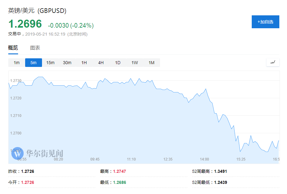Image resolution: width=287 pixels, height=194 pixels.
Task: Click the 最高 value 1.2747
Action: (x=120, y=171)
